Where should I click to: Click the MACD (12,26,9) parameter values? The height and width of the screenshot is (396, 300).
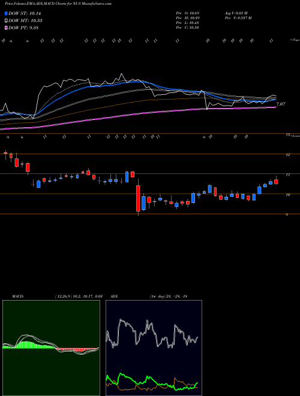click(x=78, y=296)
